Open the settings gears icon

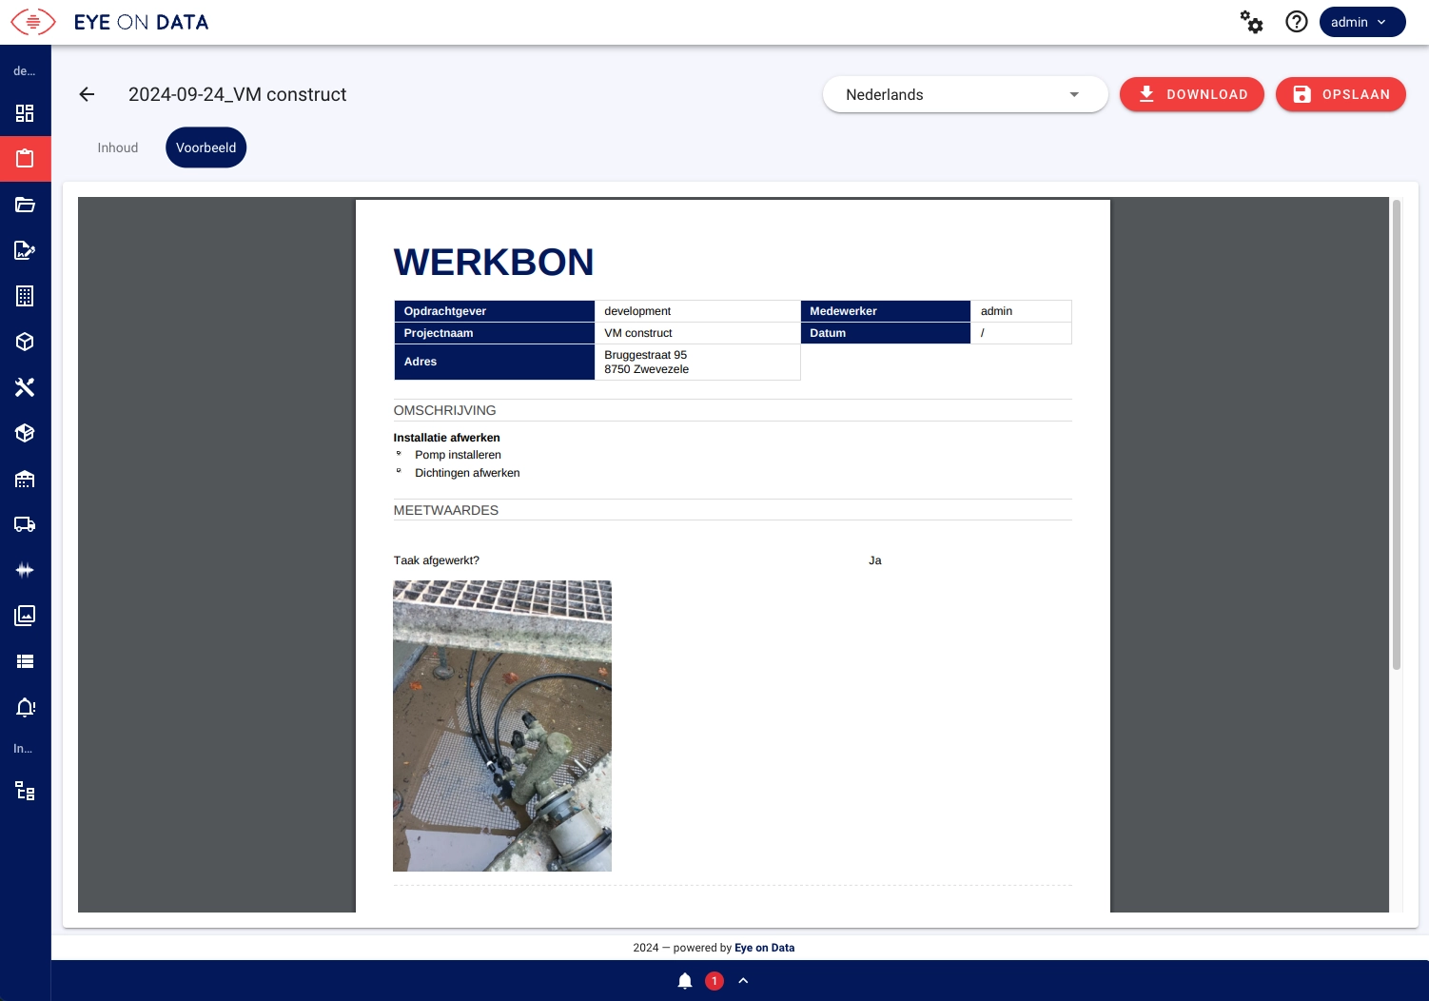1251,22
